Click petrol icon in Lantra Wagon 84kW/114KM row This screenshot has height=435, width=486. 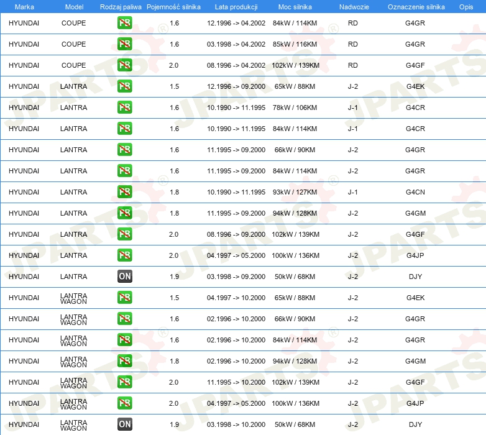124,339
